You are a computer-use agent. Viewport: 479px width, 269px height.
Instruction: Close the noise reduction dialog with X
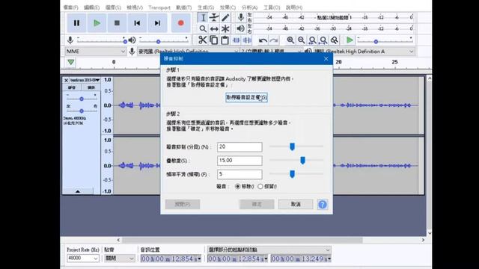[326, 58]
